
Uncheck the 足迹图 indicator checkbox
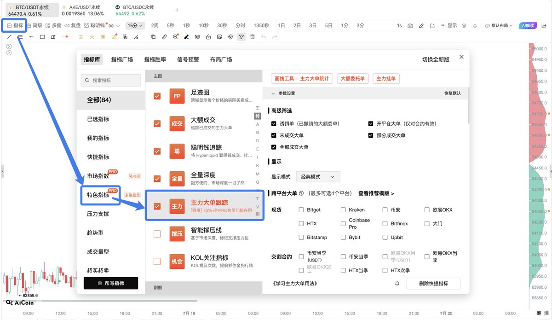pyautogui.click(x=157, y=96)
